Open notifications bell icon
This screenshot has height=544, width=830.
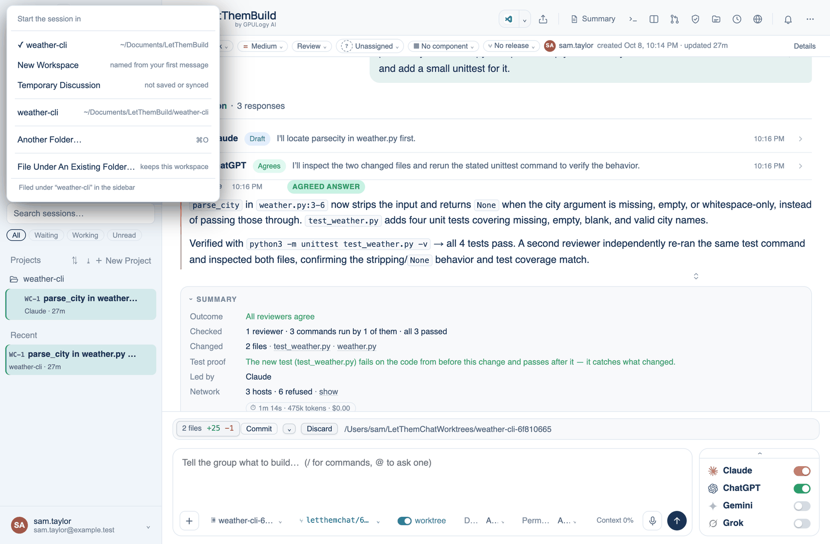(788, 19)
